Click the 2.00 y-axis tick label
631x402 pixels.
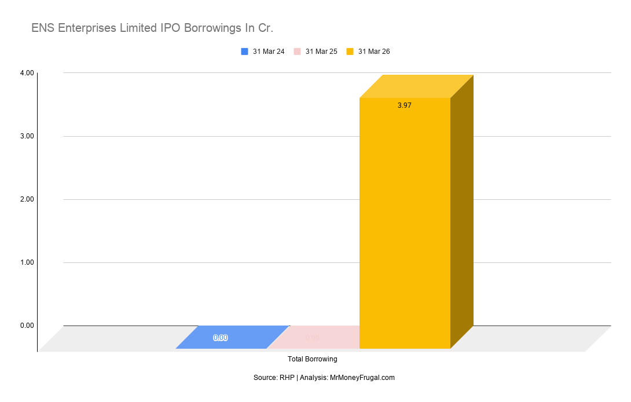[27, 199]
